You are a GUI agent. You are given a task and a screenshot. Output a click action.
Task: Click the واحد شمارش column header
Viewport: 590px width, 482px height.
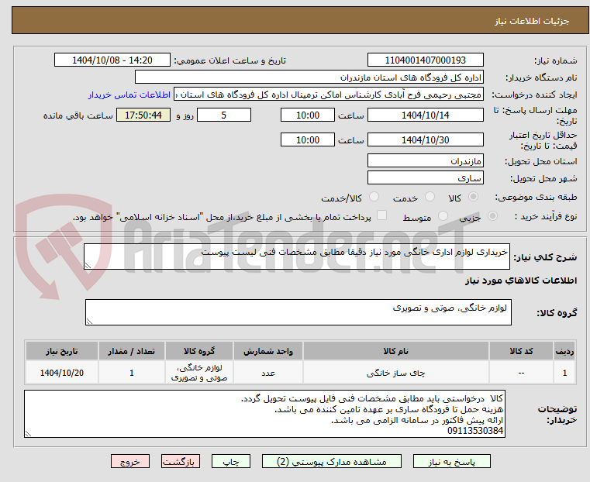coord(268,351)
